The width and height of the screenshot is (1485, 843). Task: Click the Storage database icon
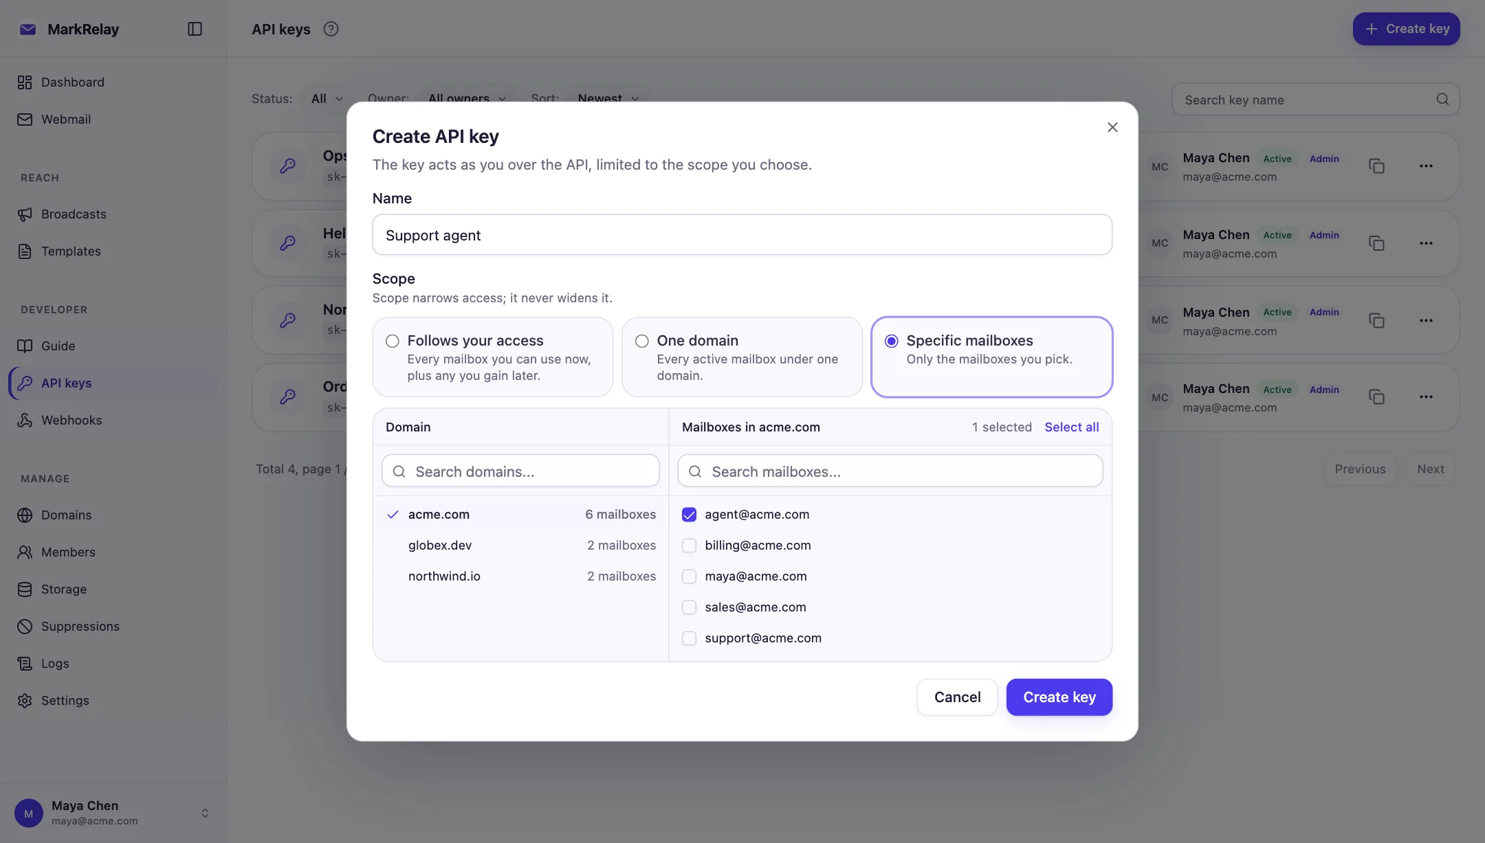(25, 589)
